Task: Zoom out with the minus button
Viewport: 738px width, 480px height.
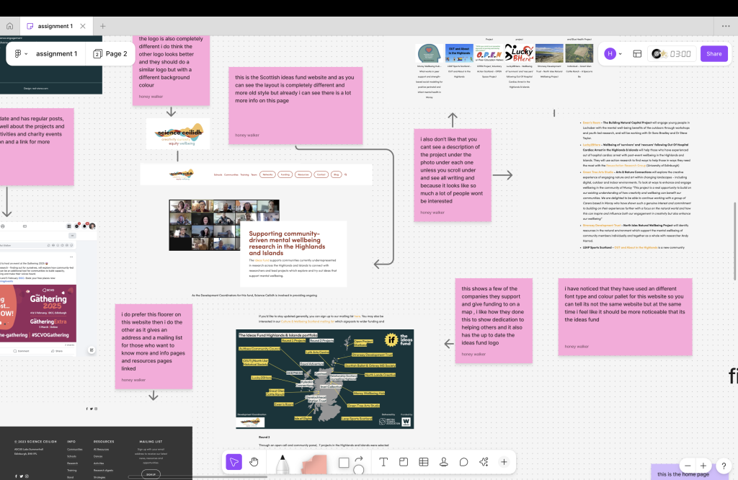Action: coord(688,466)
